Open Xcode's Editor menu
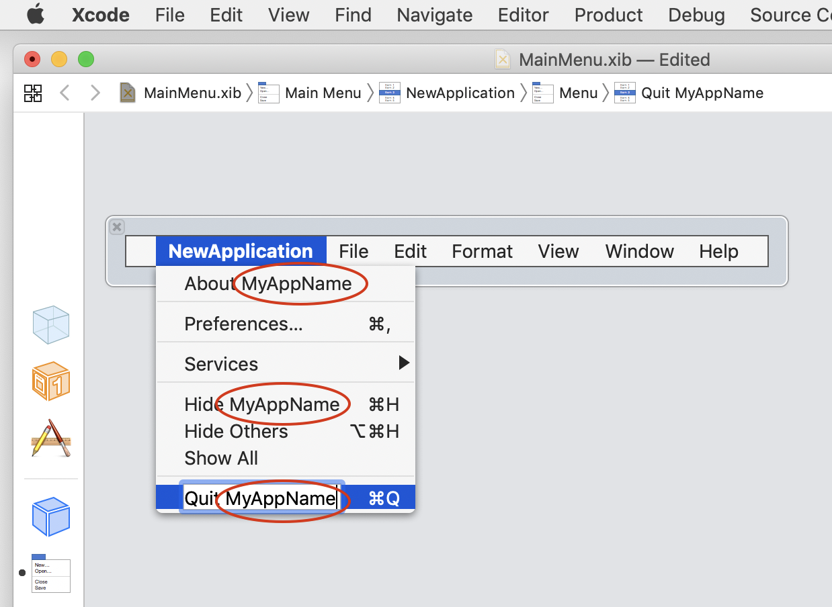Screen dimensions: 832x607 point(523,15)
